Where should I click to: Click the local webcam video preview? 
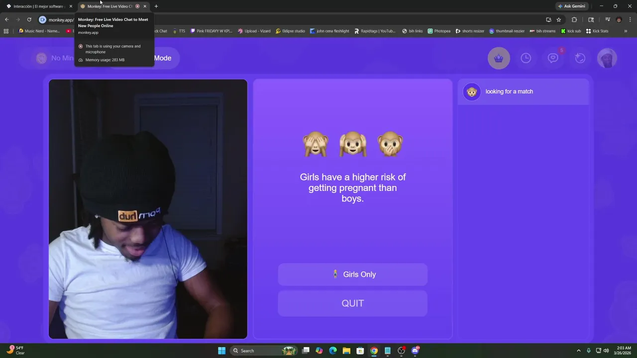point(148,209)
